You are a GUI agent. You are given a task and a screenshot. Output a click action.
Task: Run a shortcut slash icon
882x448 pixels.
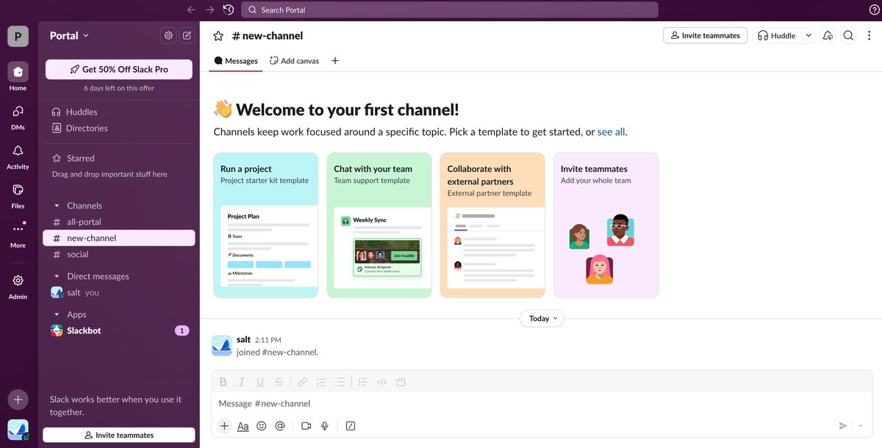pos(351,426)
